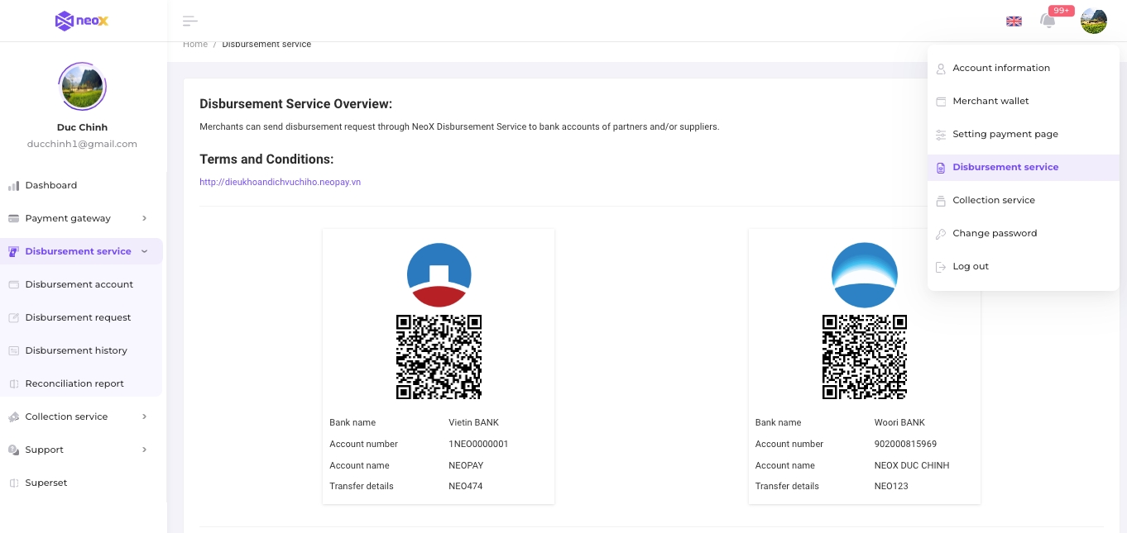The height and width of the screenshot is (533, 1127).
Task: Click the user avatar in top bar
Action: [1093, 21]
